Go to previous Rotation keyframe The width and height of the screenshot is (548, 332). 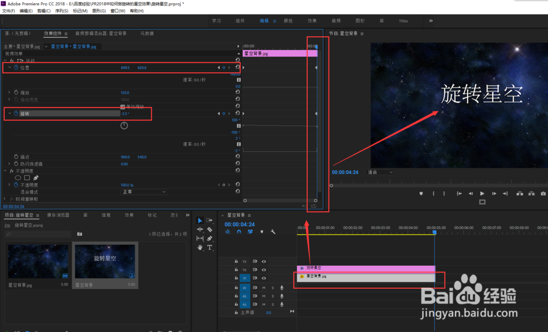click(x=219, y=113)
